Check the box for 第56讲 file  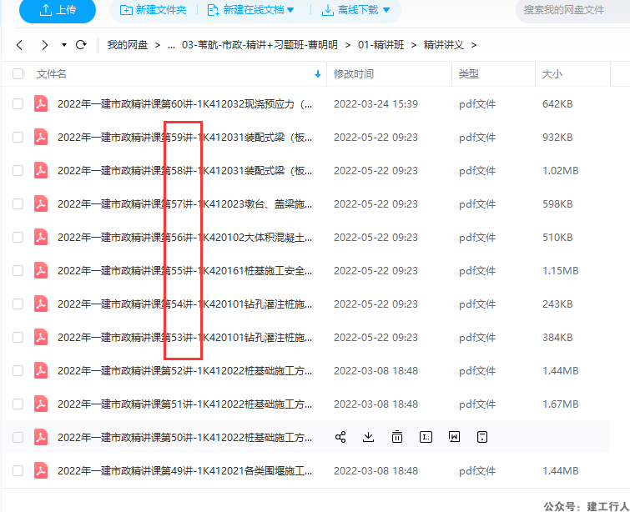pyautogui.click(x=18, y=238)
